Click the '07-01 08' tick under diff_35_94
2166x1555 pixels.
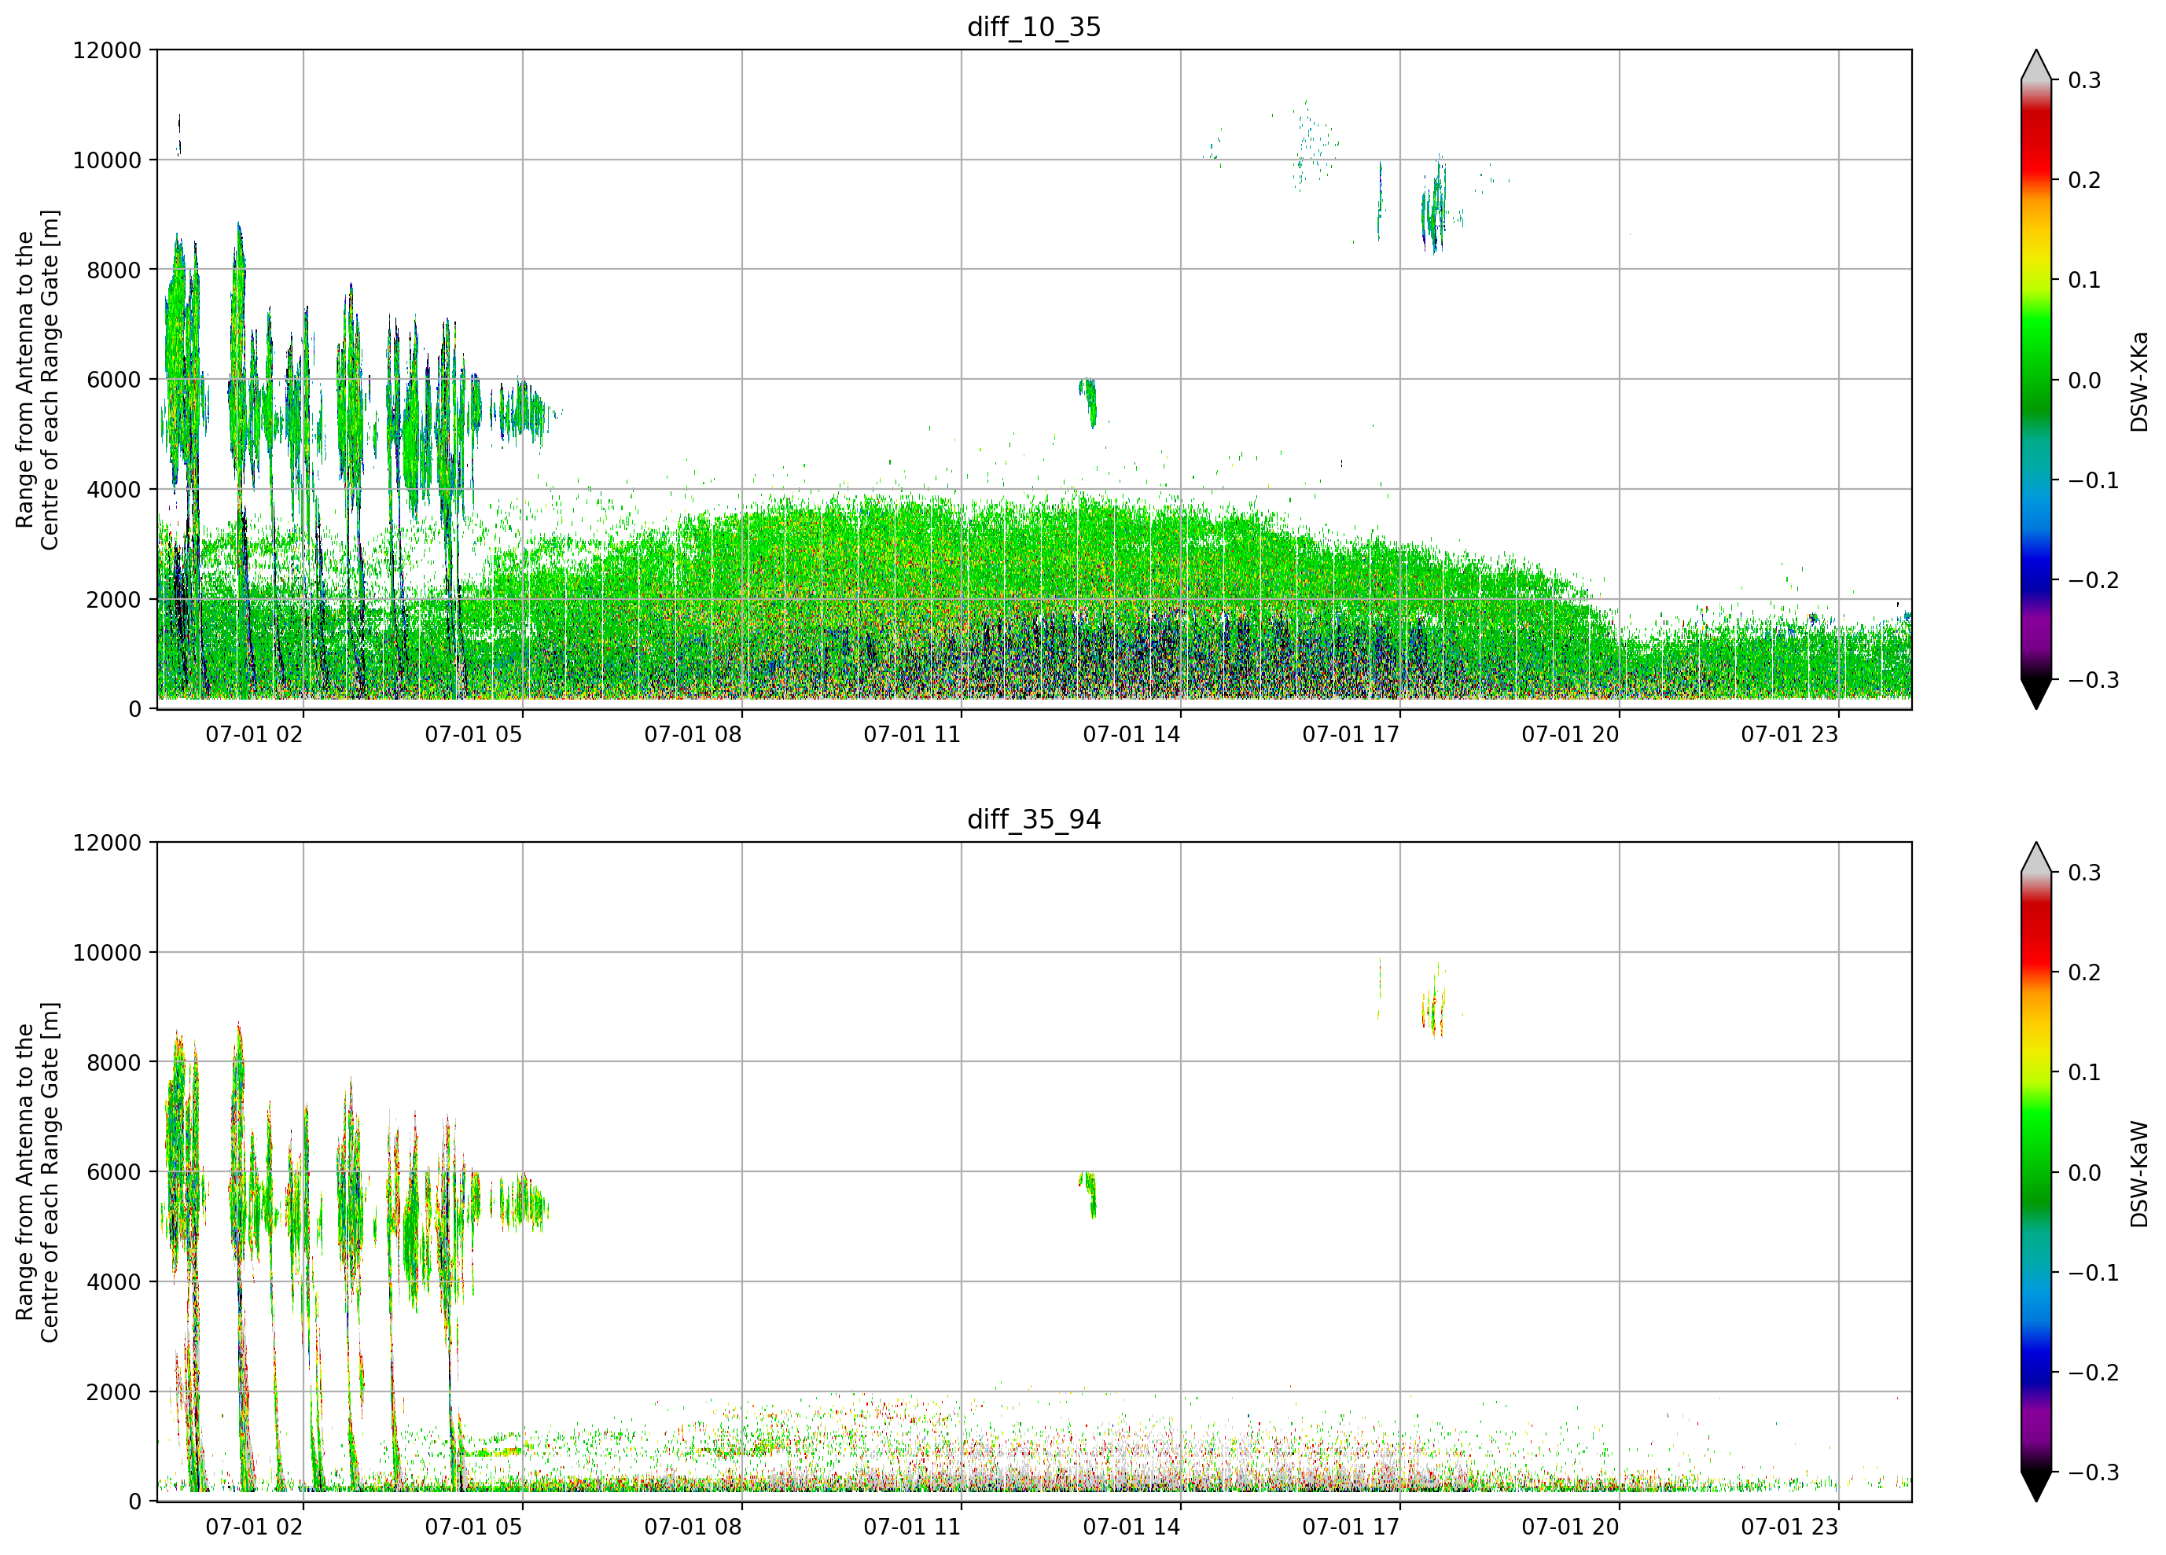tap(693, 1527)
